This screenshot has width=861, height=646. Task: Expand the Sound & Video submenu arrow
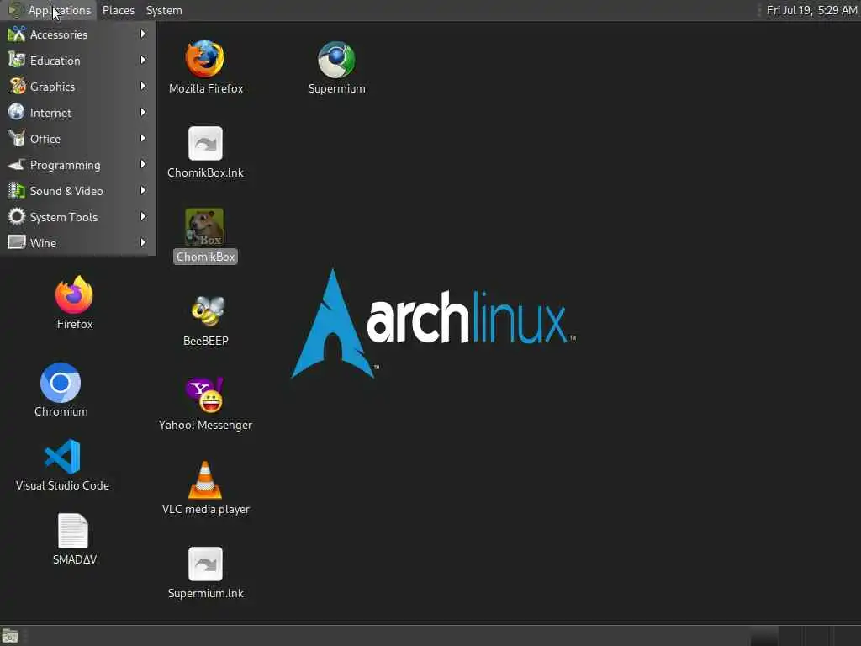(x=143, y=191)
